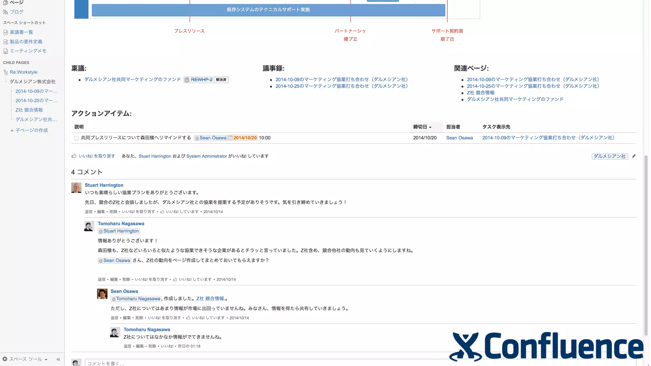Click the pencil icon to edit labels
This screenshot has height=366, width=651.
click(x=634, y=156)
